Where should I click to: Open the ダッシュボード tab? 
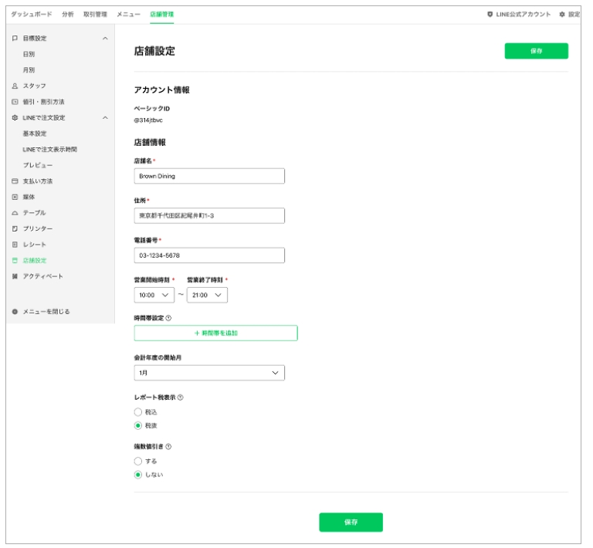click(x=32, y=15)
